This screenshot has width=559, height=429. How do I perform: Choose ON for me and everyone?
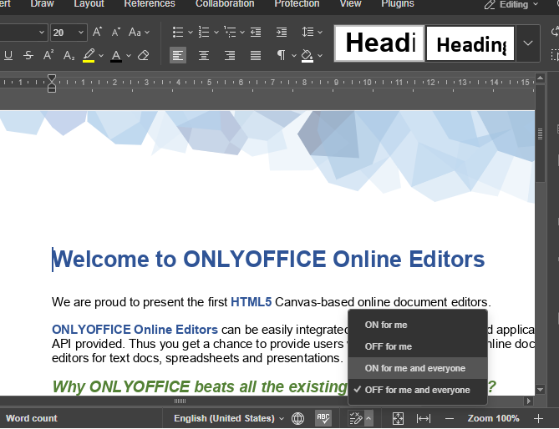[418, 368]
